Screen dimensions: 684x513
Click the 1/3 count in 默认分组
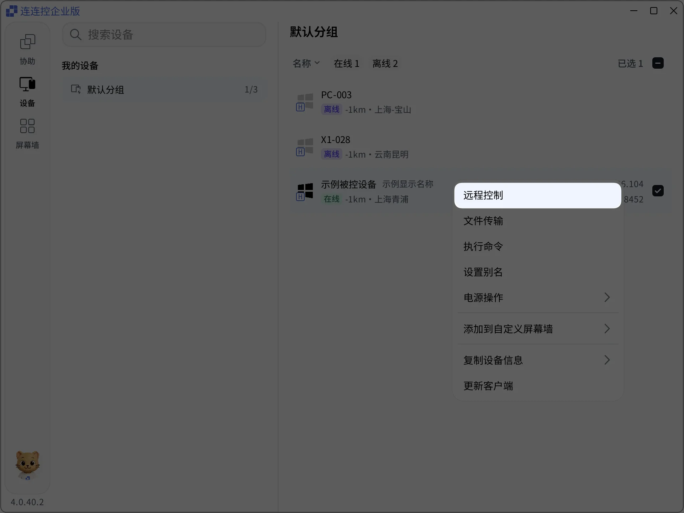pyautogui.click(x=251, y=89)
